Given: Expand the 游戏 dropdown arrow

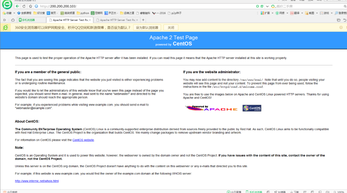Looking at the screenshot, I should pyautogui.click(x=332, y=13).
